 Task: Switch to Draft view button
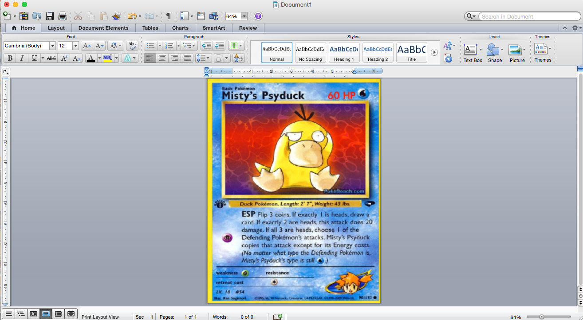[x=8, y=314]
